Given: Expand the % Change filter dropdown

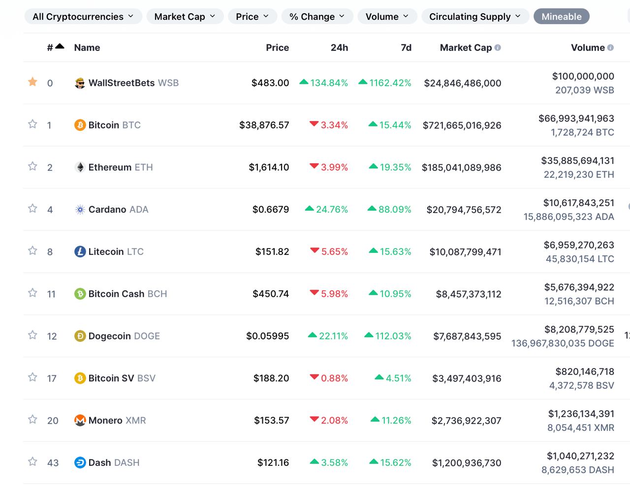Looking at the screenshot, I should click(316, 17).
